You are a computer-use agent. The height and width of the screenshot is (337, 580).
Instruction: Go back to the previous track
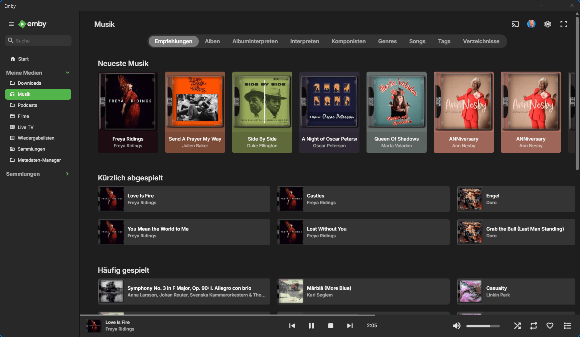coord(292,326)
